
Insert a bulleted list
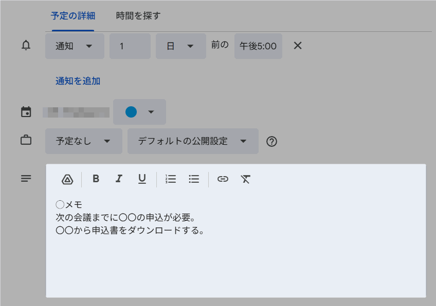click(x=194, y=179)
